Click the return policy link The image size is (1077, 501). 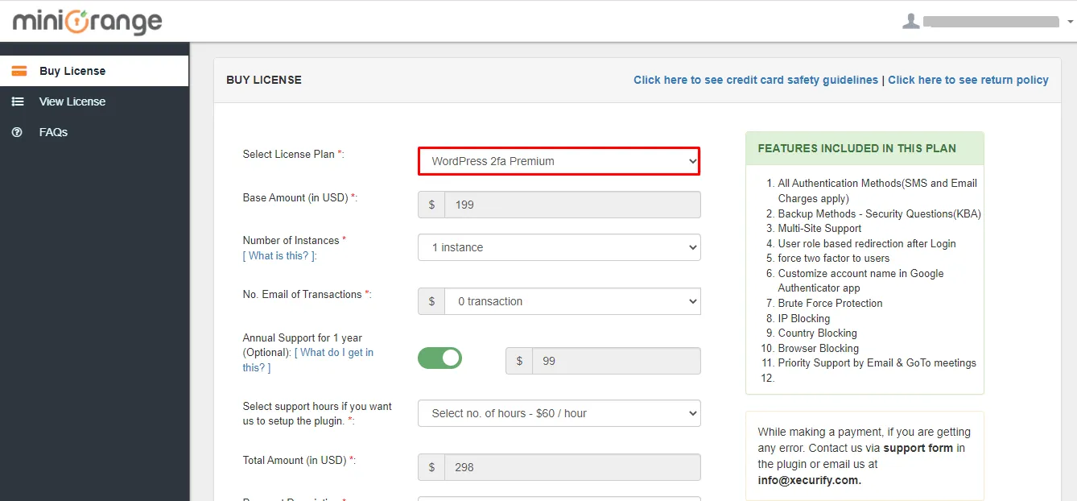968,80
